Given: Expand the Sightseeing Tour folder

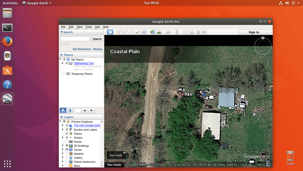Looking at the screenshot, I should 63,63.
